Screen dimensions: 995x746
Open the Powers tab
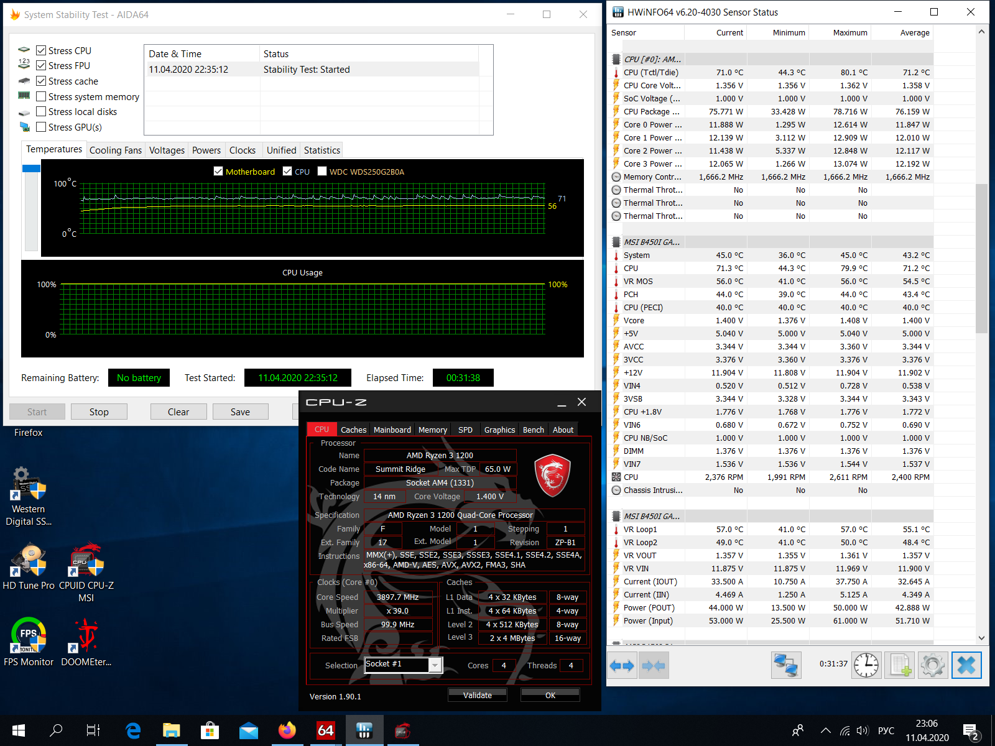point(206,150)
